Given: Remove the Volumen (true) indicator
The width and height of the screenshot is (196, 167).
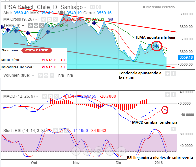Looking at the screenshot, I should point(52,75).
